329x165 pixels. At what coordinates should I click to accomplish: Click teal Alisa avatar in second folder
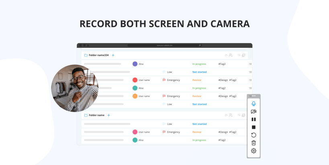click(135, 140)
